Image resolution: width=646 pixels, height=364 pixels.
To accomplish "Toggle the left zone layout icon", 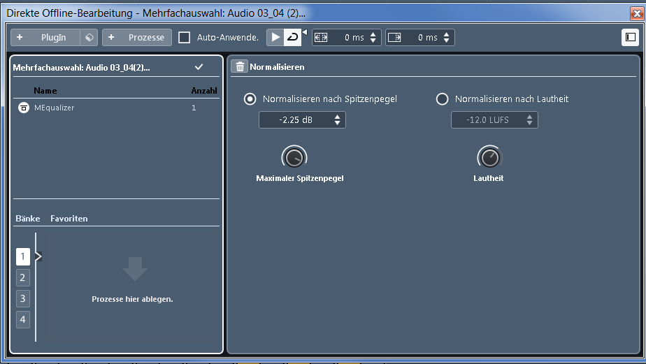I will [x=630, y=38].
